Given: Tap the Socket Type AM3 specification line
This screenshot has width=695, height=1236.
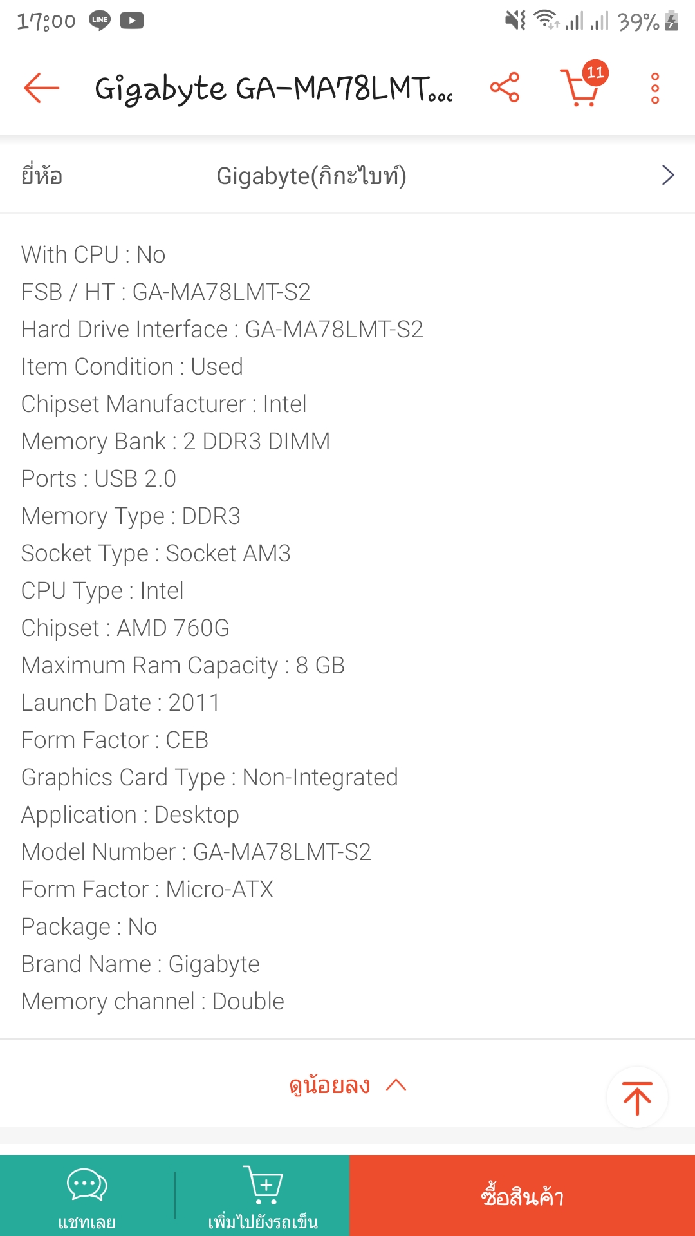Looking at the screenshot, I should 156,554.
